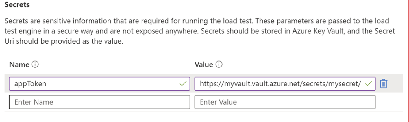409x122 pixels.
Task: Click the empty Enter Name field
Action: [x=99, y=102]
